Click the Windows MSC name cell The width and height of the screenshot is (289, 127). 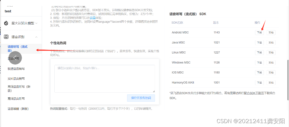tap(181, 62)
